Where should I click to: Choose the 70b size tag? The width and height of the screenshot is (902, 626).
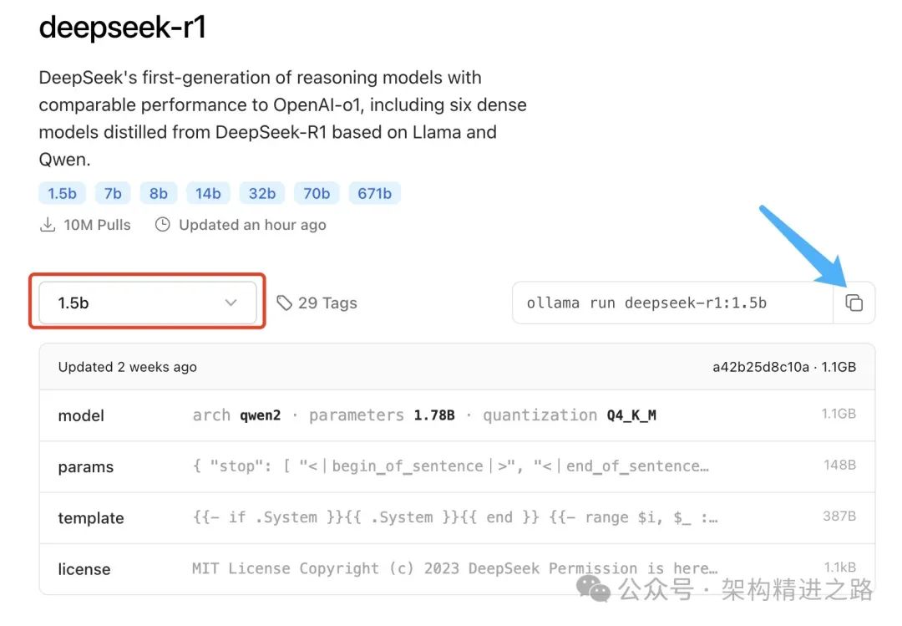point(317,194)
